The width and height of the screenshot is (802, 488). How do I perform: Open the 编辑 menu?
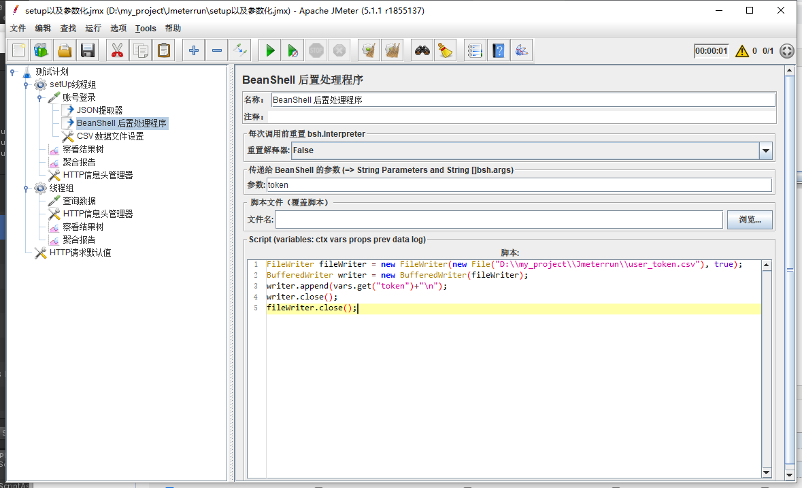point(43,28)
